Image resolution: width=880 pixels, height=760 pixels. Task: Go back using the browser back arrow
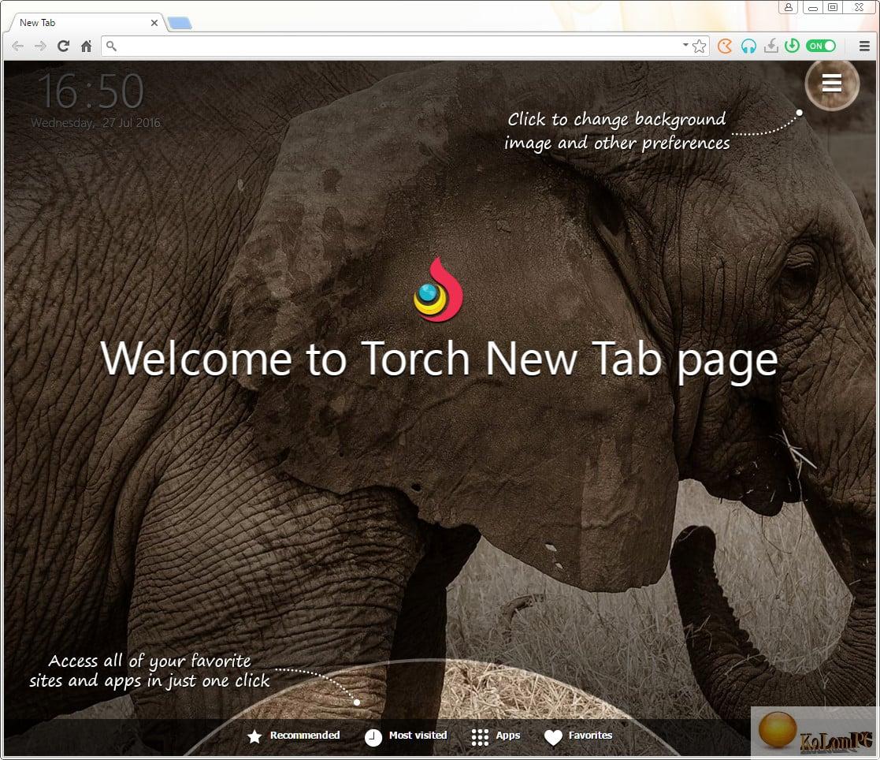[17, 46]
